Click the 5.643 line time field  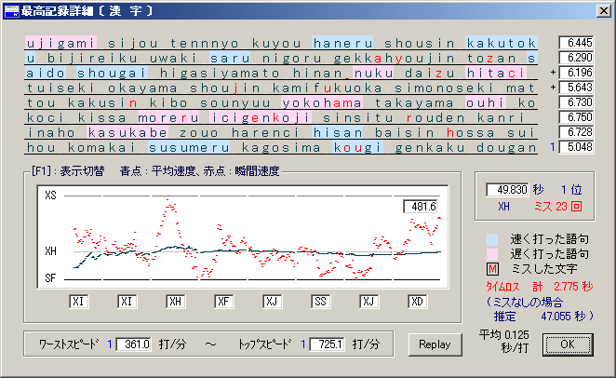pos(577,88)
